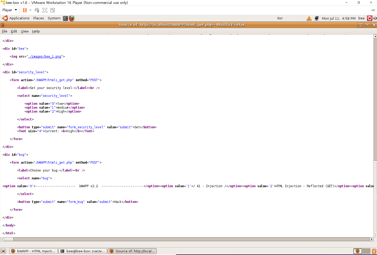Open the System menu
Image resolution: width=377 pixels, height=255 pixels.
54,18
